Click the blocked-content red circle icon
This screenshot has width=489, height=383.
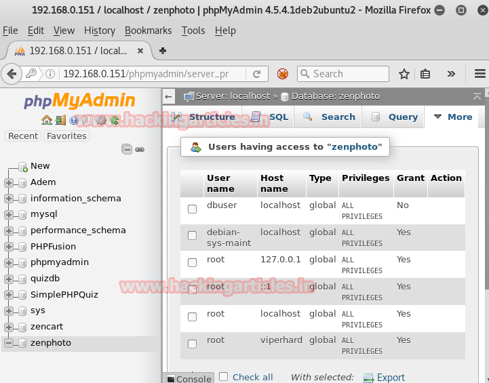(283, 74)
